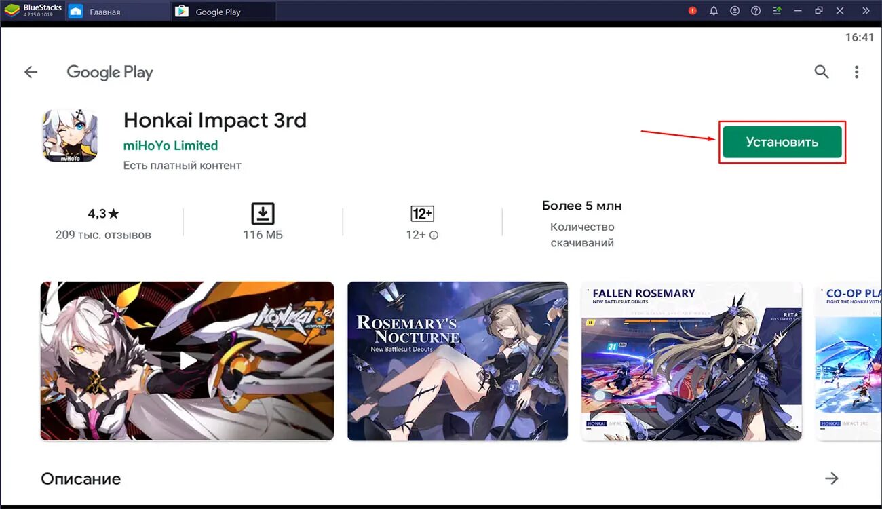The image size is (882, 509).
Task: Click the Google Play logo text
Action: pos(110,73)
